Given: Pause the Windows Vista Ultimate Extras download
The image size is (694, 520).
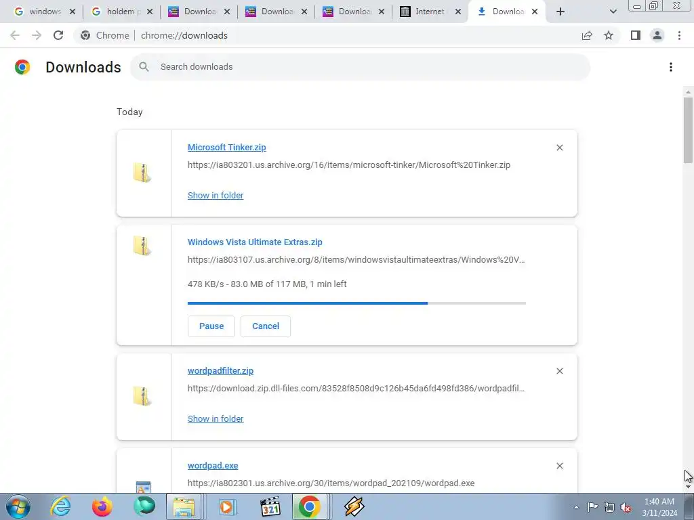Looking at the screenshot, I should coord(211,326).
